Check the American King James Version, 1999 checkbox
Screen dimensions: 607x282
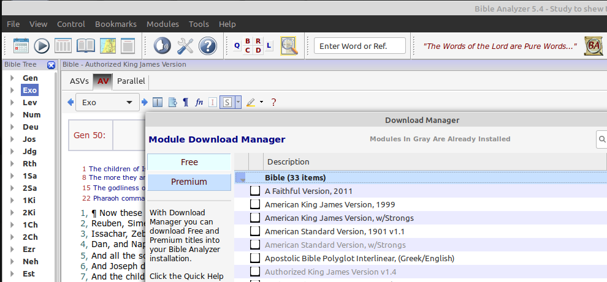254,204
